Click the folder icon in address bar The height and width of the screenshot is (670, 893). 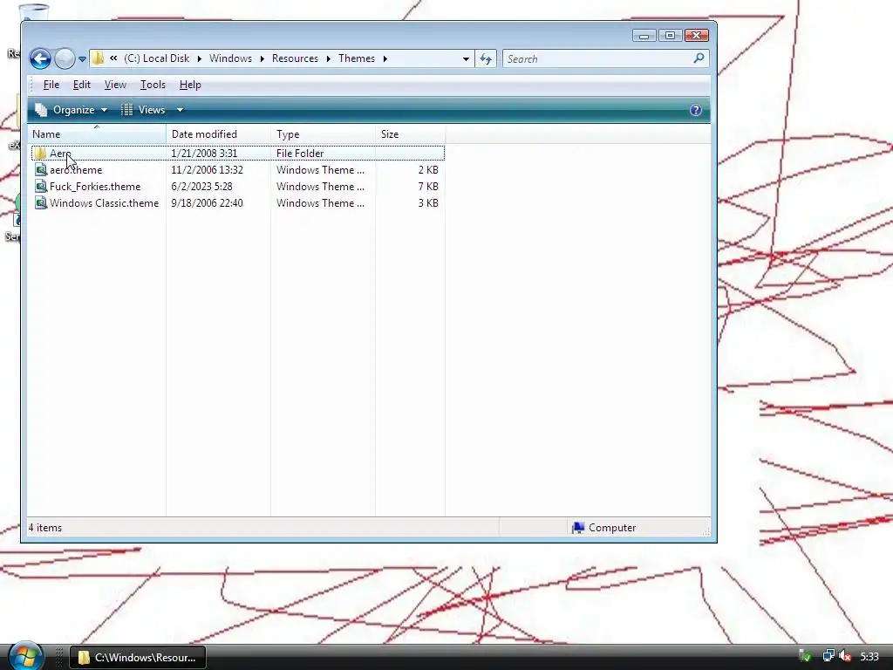[98, 58]
